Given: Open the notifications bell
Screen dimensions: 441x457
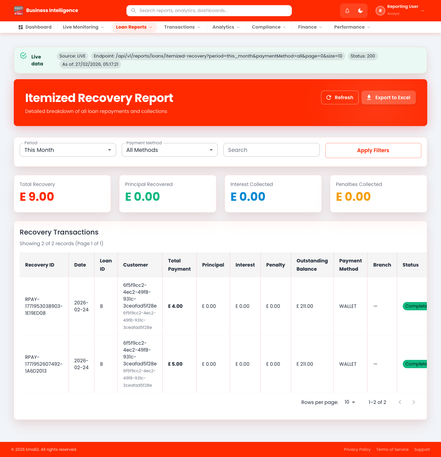Looking at the screenshot, I should (x=347, y=11).
